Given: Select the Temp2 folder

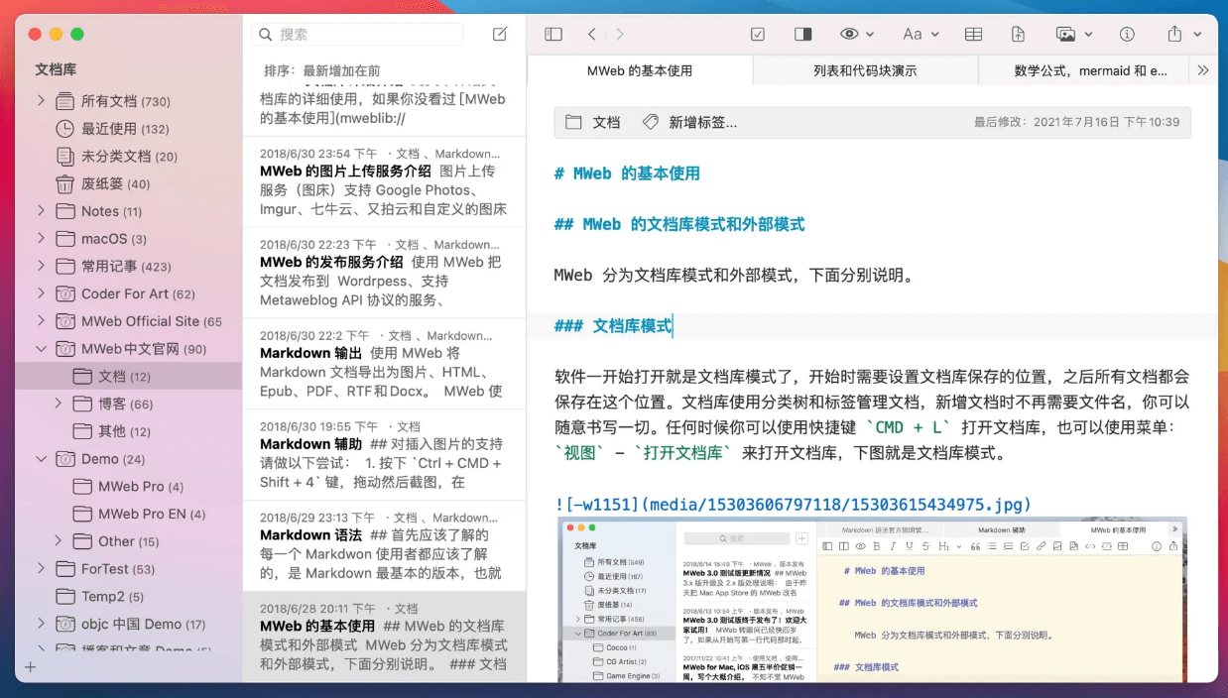Looking at the screenshot, I should [x=112, y=597].
